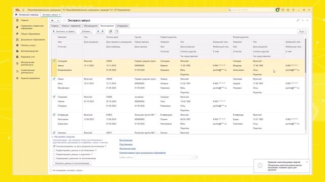The width and height of the screenshot is (325, 182).
Task: Click the Добавить button
Action: pyautogui.click(x=86, y=31)
